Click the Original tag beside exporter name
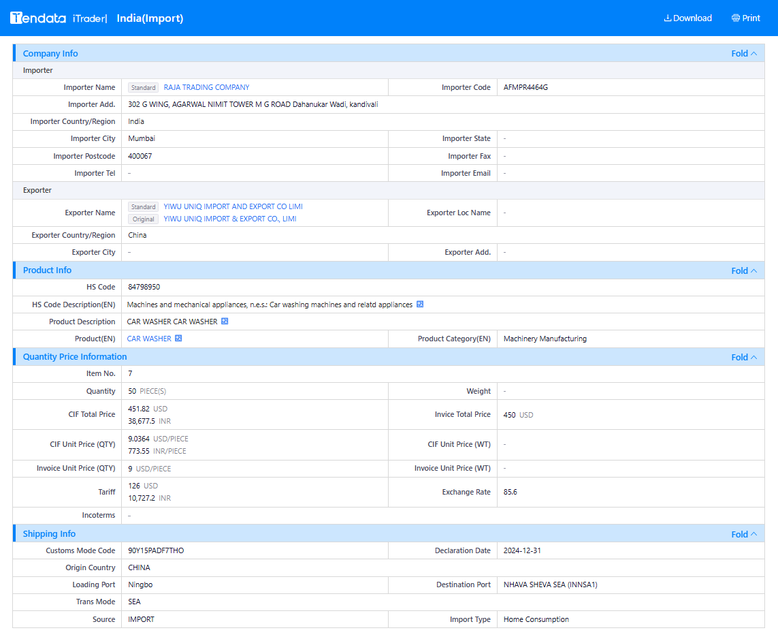Screen dimensions: 778x639 click(144, 219)
